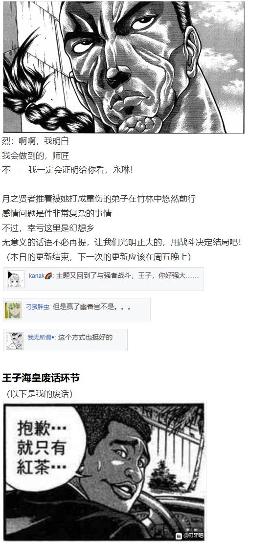273x543 pixels.
Task: Open the 我无所谓 username link
Action: (39, 338)
